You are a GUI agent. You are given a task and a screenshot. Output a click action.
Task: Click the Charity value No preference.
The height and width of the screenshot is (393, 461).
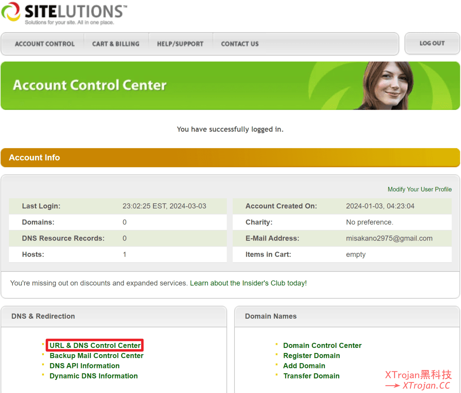[x=370, y=222]
